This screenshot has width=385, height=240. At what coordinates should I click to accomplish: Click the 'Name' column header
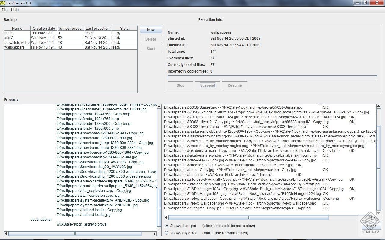(17, 28)
